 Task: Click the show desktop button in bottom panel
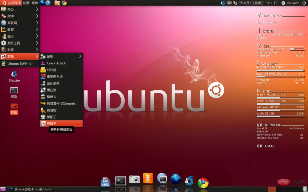coord(3,189)
